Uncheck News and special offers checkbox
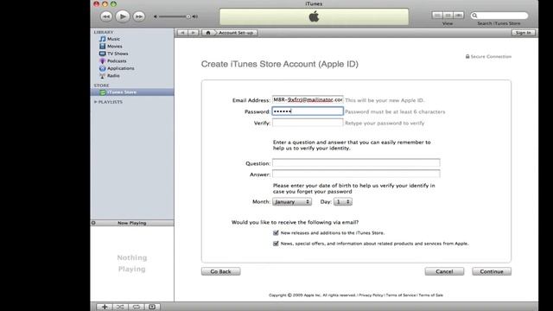Image resolution: width=553 pixels, height=311 pixels. (x=276, y=244)
